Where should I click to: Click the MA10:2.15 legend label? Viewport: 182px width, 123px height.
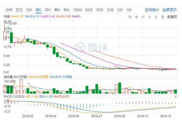click(32, 16)
